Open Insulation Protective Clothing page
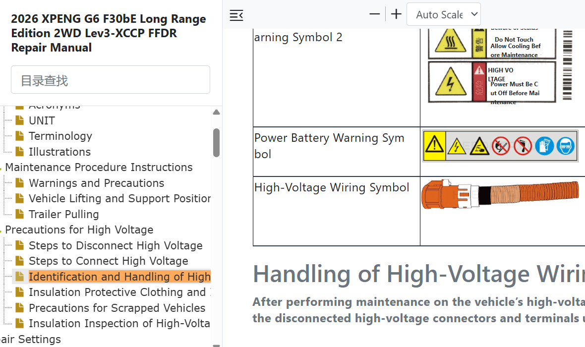The image size is (585, 347). [120, 292]
